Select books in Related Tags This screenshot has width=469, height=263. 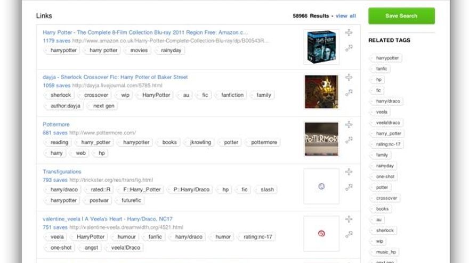click(x=381, y=209)
